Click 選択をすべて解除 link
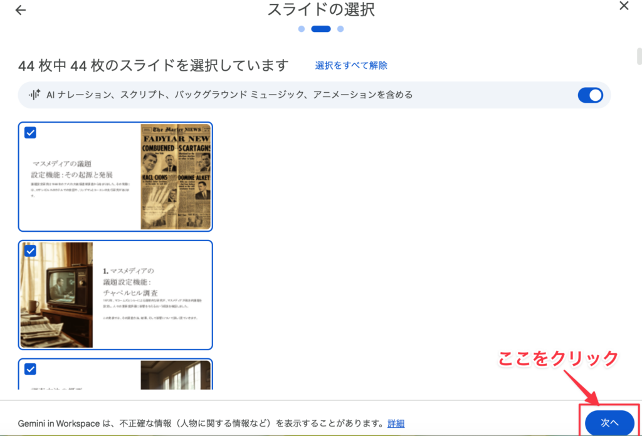This screenshot has width=642, height=436. point(351,65)
